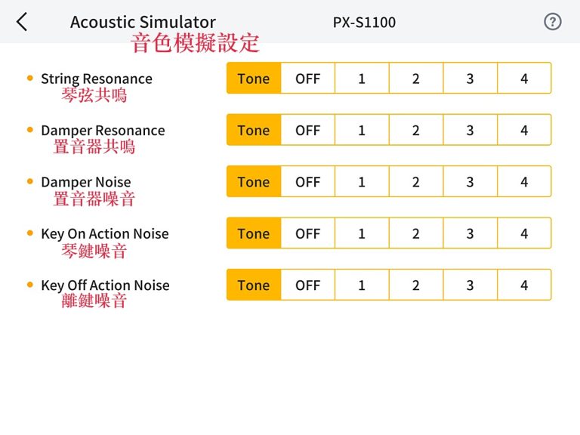Select level 4 for Damper Resonance
Image resolution: width=580 pixels, height=435 pixels.
click(524, 130)
